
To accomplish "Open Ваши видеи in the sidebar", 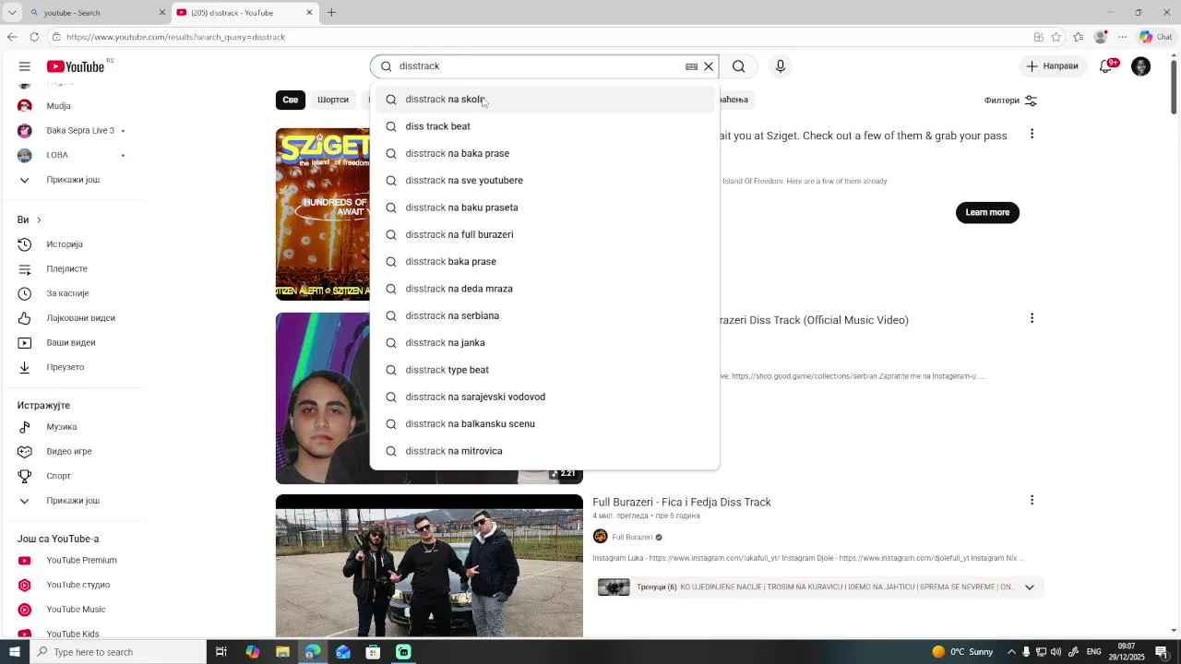I will (72, 342).
